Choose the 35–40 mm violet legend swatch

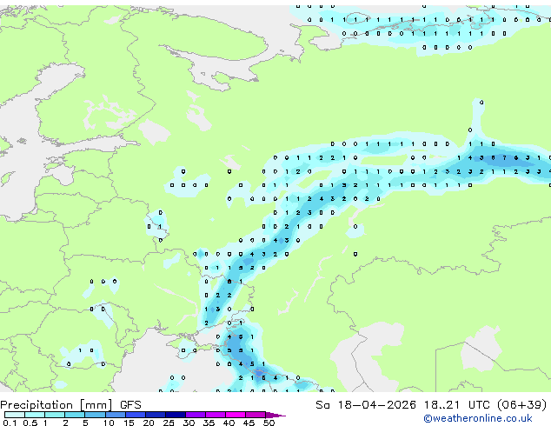[x=216, y=415]
